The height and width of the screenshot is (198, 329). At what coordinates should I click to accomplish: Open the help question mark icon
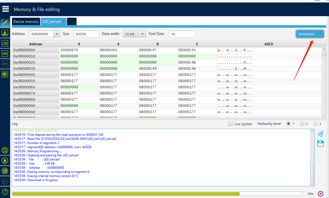point(5,192)
